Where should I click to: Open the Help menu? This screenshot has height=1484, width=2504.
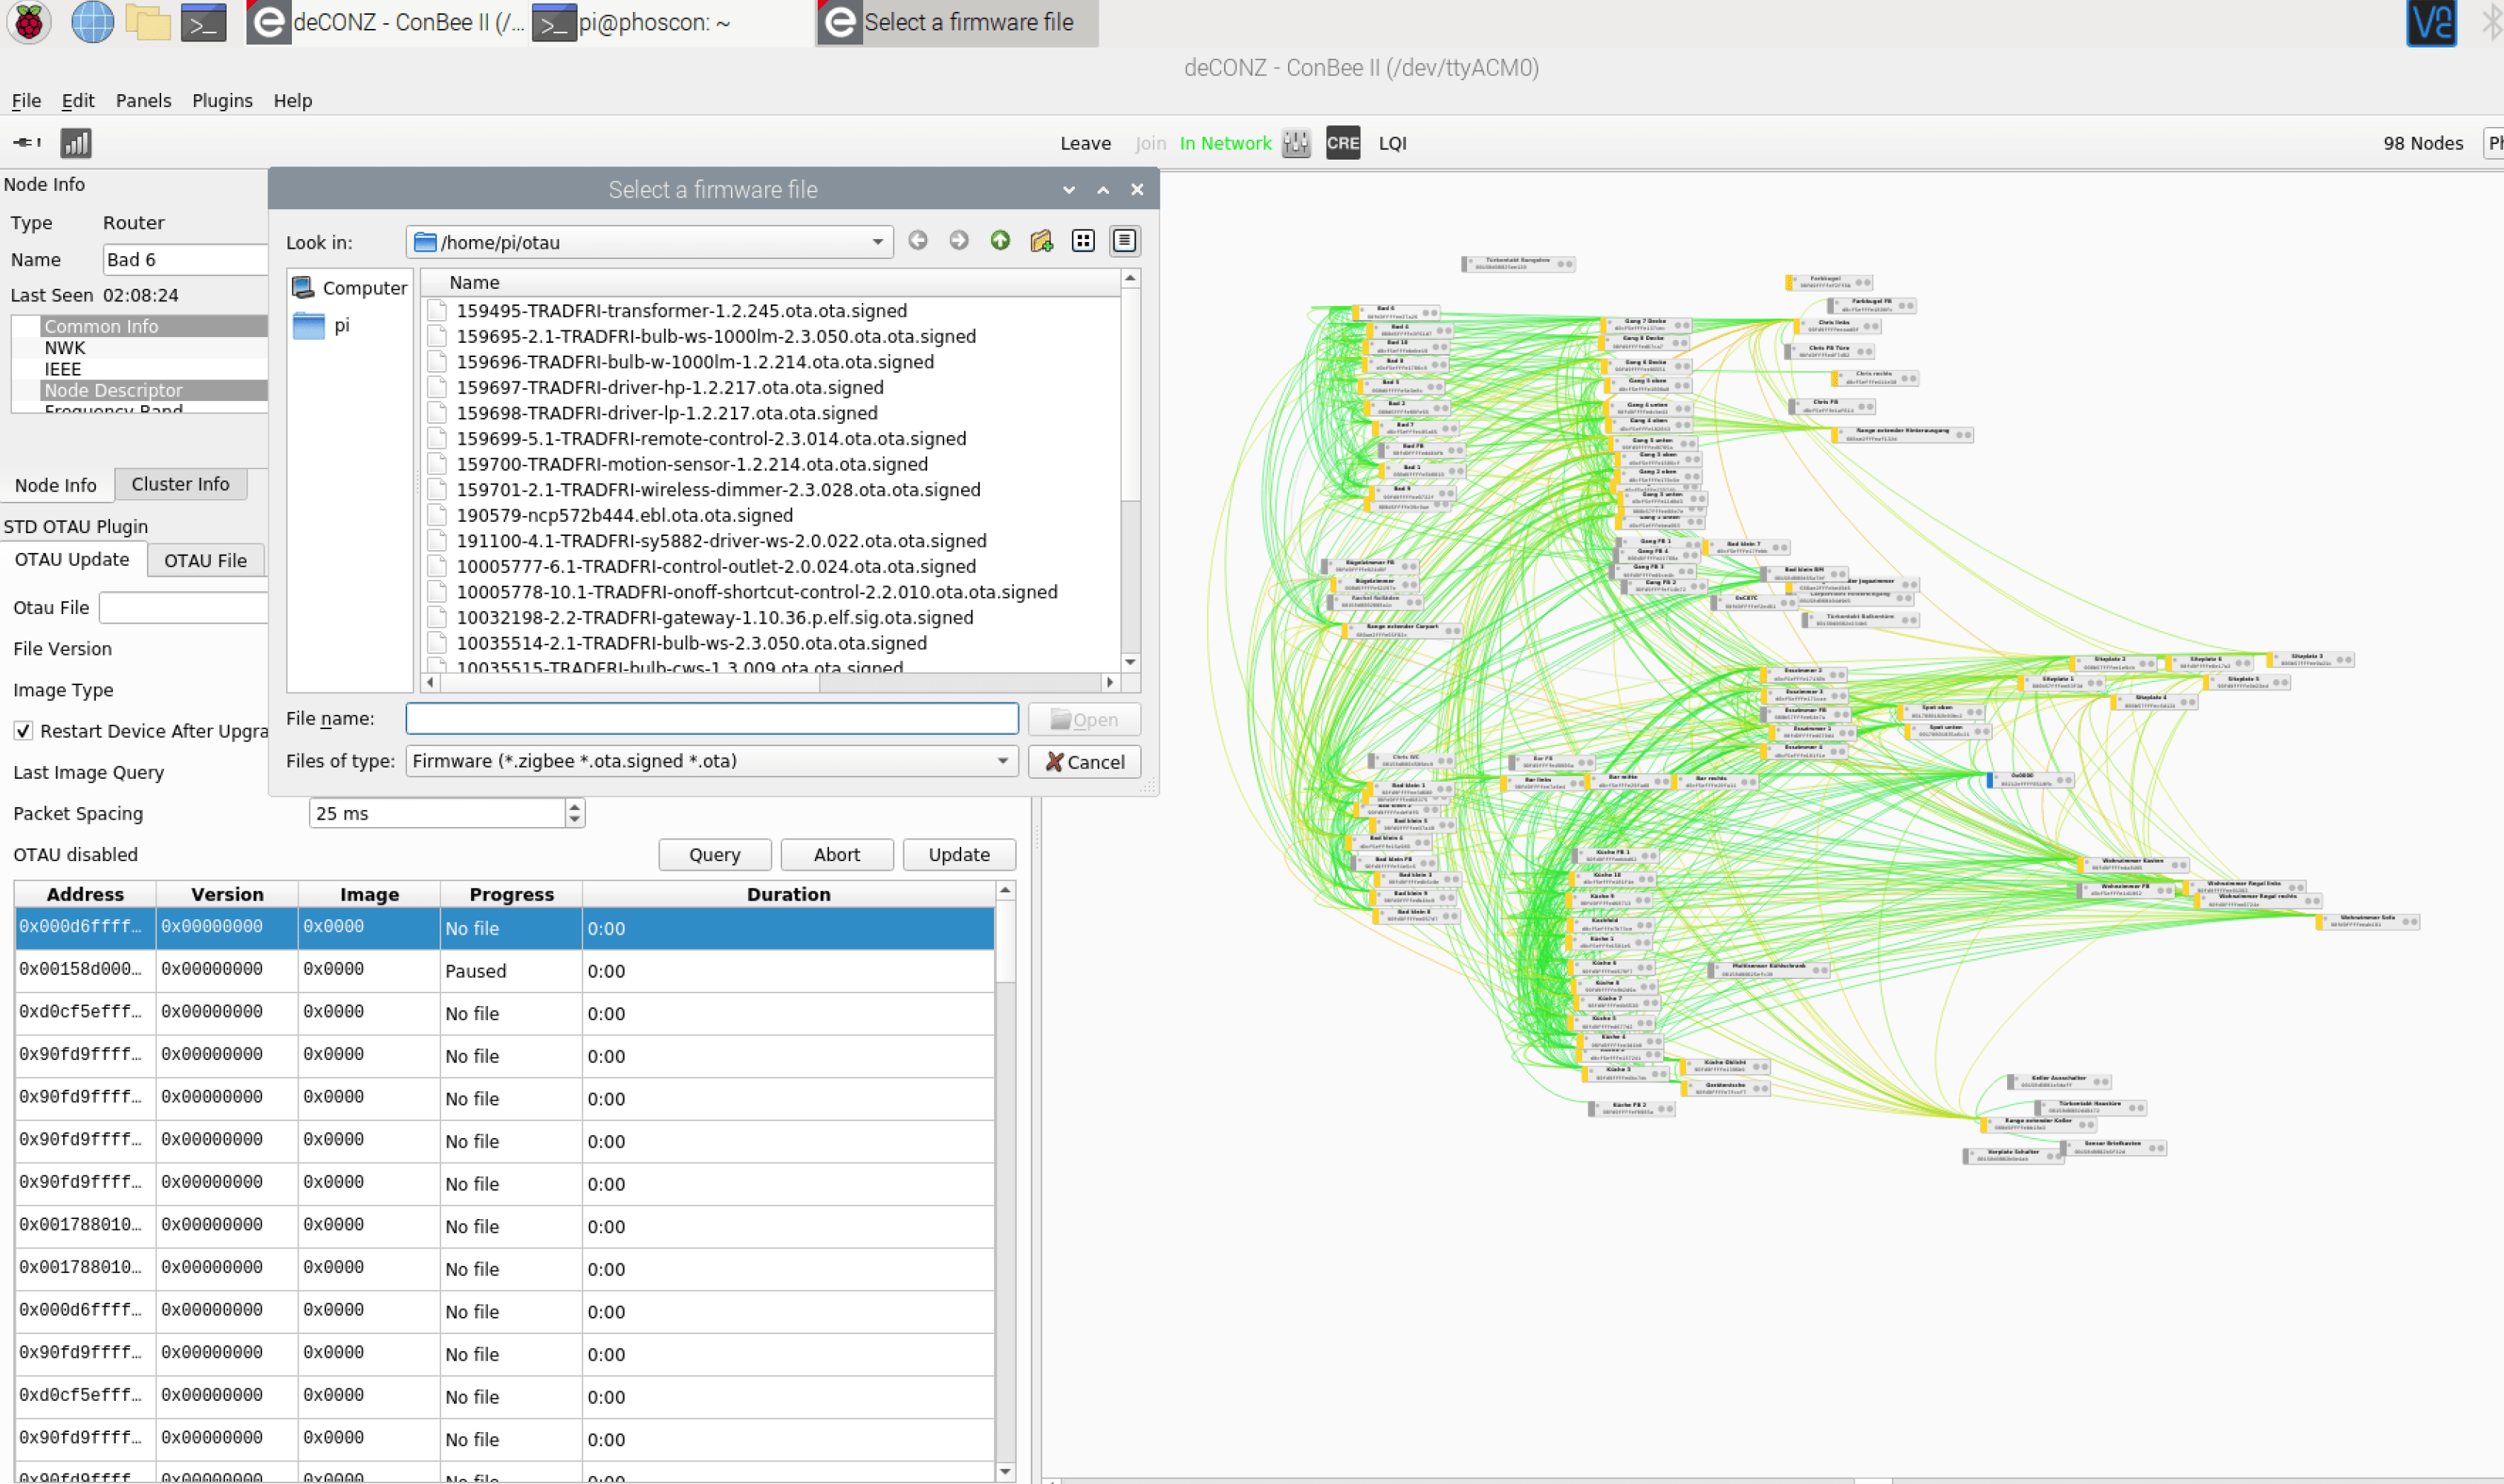pyautogui.click(x=293, y=100)
